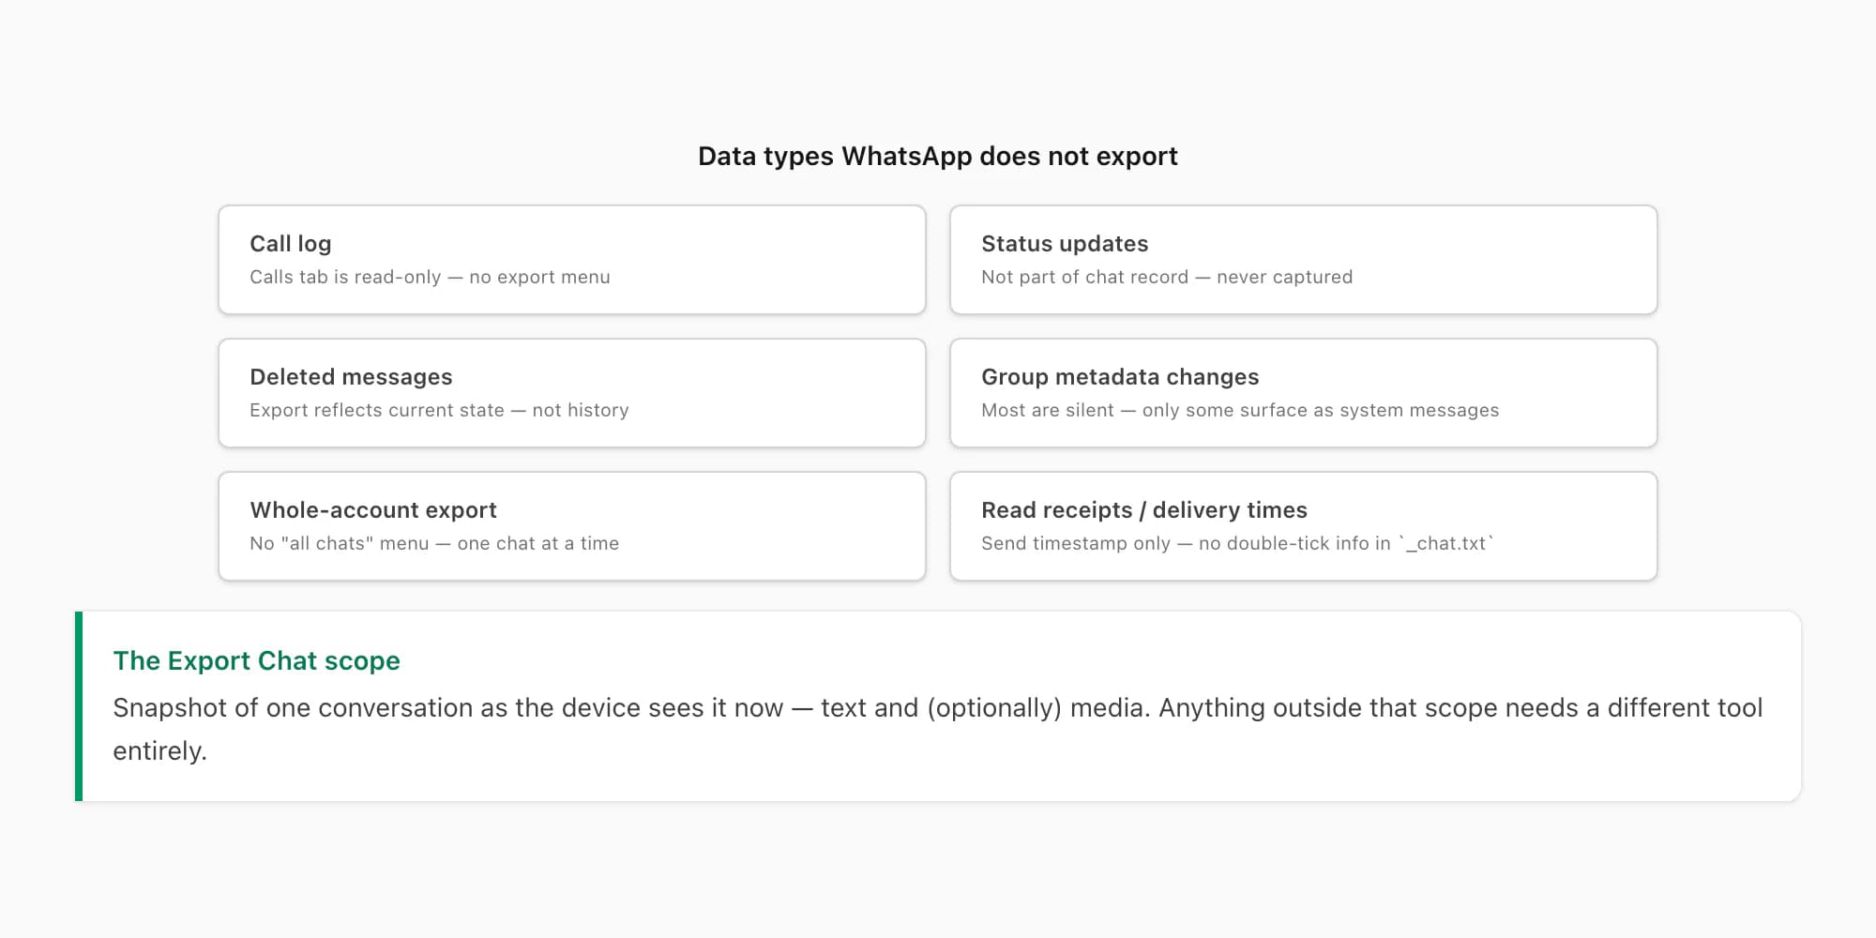This screenshot has height=938, width=1876.
Task: Select the 'Deleted messages' card title
Action: [x=351, y=377]
